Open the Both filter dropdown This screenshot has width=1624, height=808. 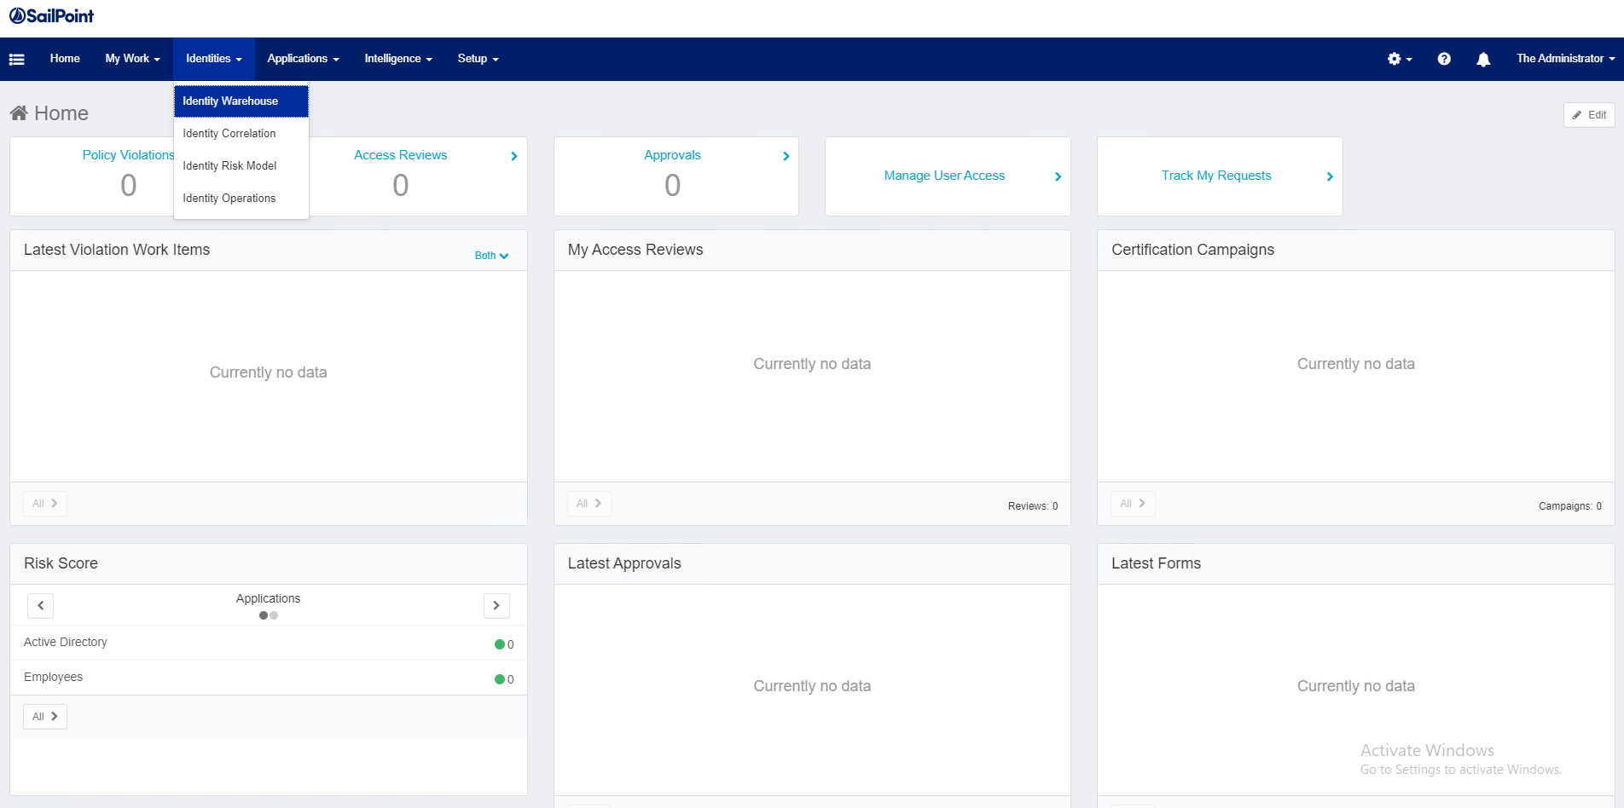(491, 256)
